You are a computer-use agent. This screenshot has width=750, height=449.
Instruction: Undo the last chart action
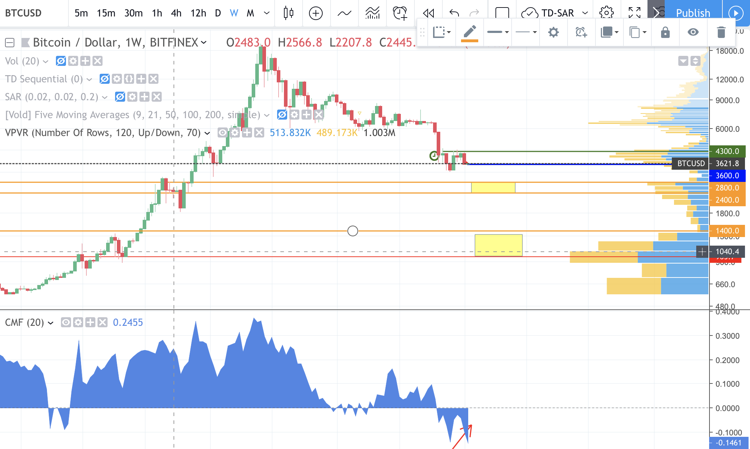(x=453, y=13)
